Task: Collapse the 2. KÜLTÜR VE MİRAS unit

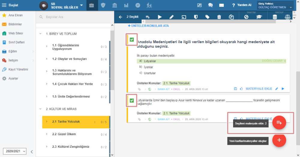Action: coord(40,109)
